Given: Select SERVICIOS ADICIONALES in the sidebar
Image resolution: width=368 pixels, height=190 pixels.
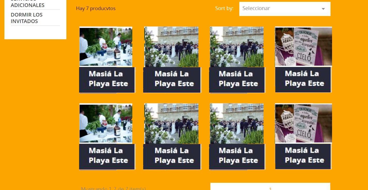Looking at the screenshot, I should (x=28, y=3).
